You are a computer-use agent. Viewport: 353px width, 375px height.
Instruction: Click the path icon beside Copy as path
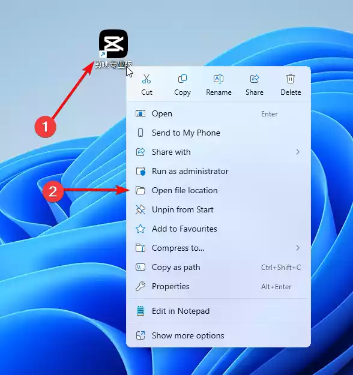(140, 267)
